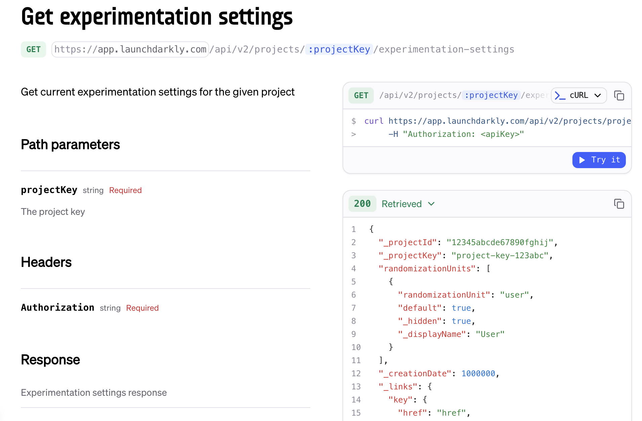The image size is (642, 421).
Task: Click the projectKey parameter name
Action: (x=49, y=190)
